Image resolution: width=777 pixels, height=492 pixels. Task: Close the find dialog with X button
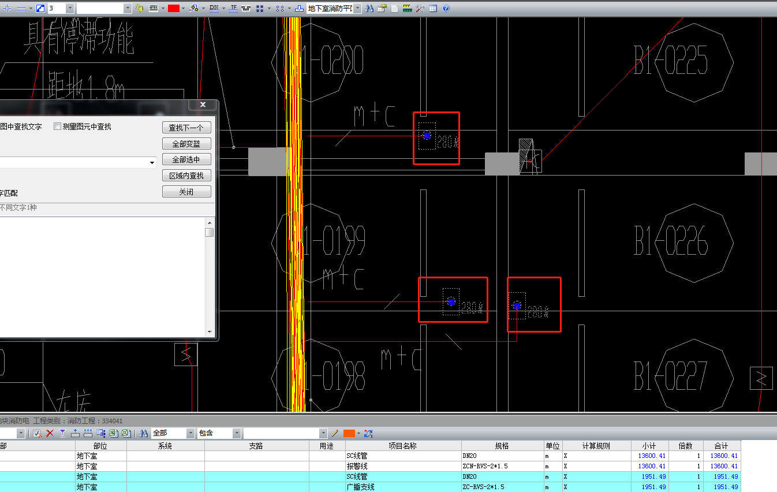pyautogui.click(x=203, y=105)
